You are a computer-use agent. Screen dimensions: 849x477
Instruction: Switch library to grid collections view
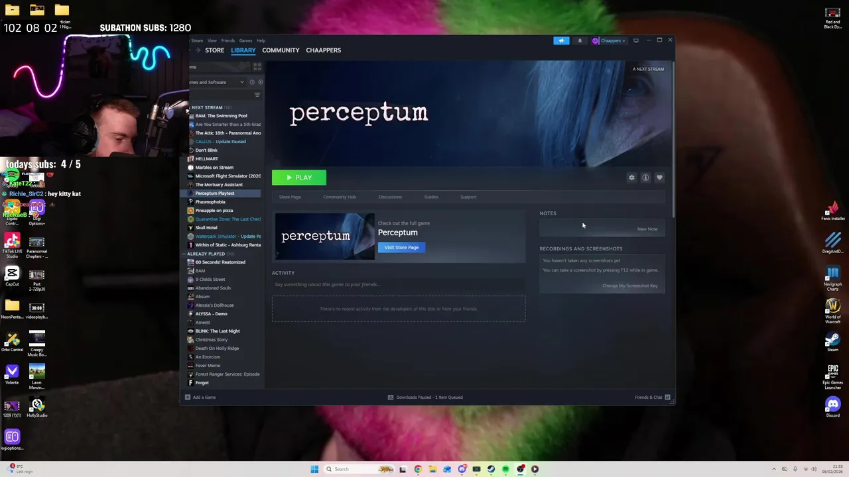pos(257,67)
